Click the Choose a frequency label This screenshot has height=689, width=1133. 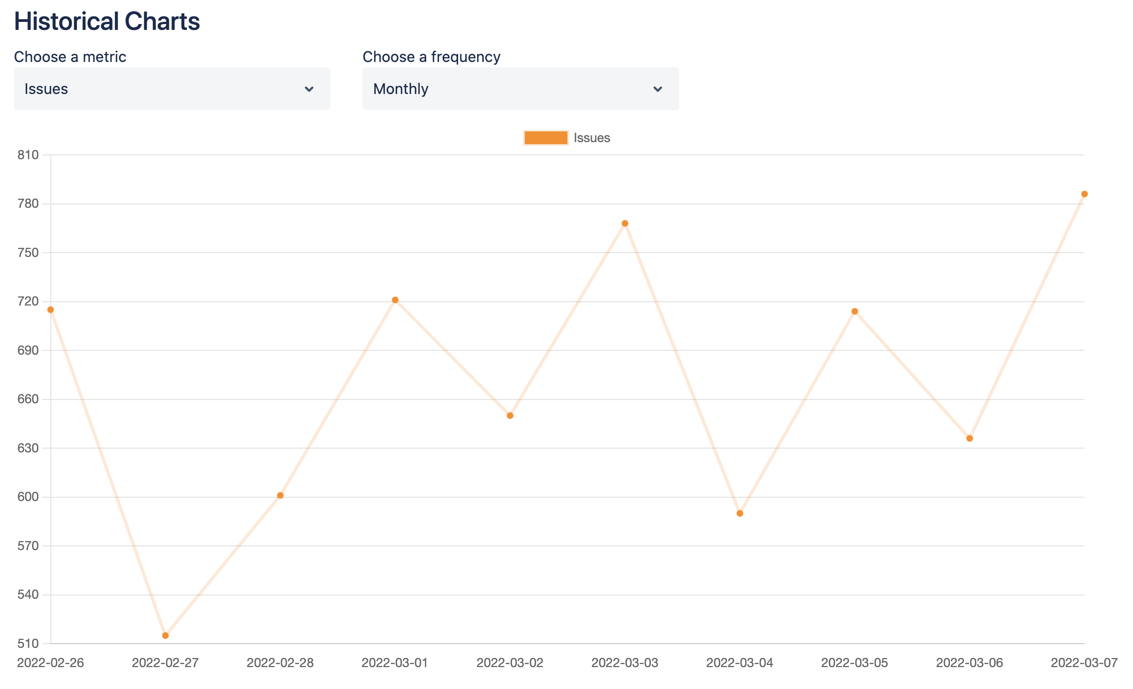(x=431, y=57)
